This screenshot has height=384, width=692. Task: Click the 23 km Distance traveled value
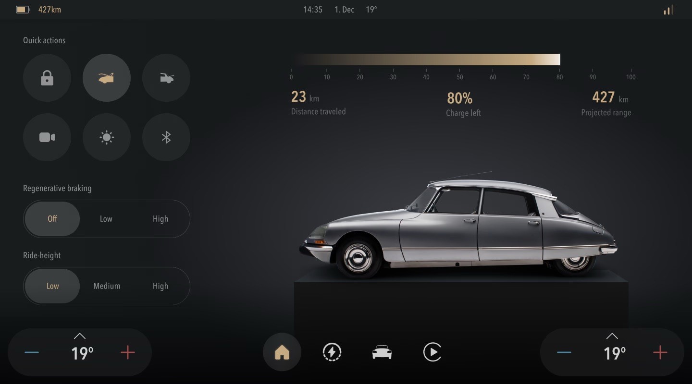(305, 97)
